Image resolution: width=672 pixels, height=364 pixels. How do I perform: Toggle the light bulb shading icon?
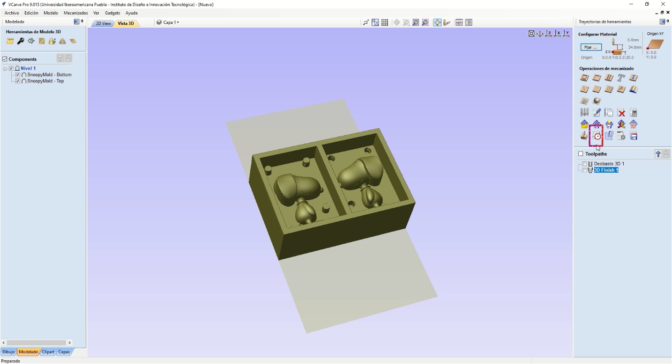click(x=437, y=22)
